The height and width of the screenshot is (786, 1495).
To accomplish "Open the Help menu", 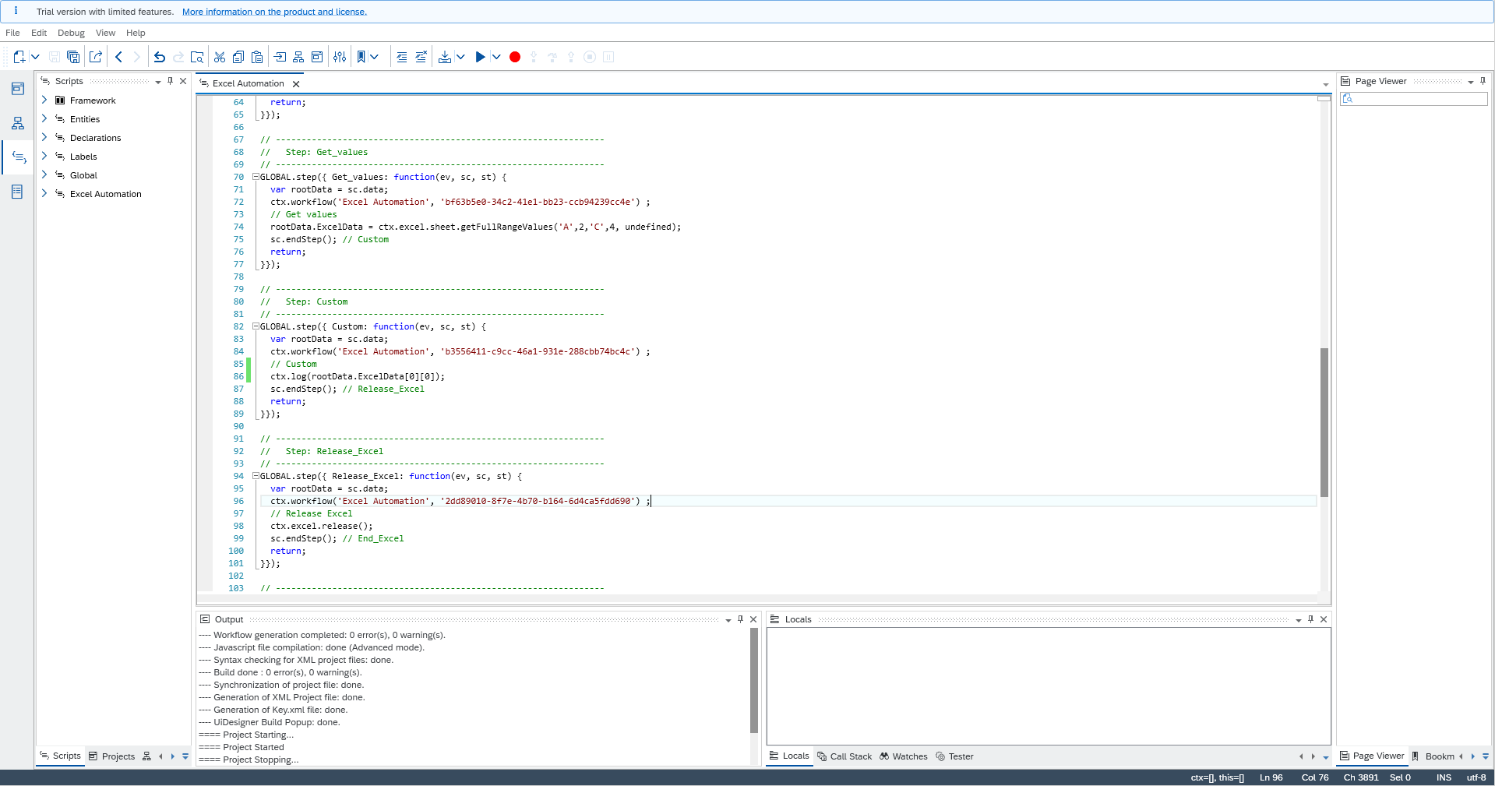I will [x=136, y=33].
